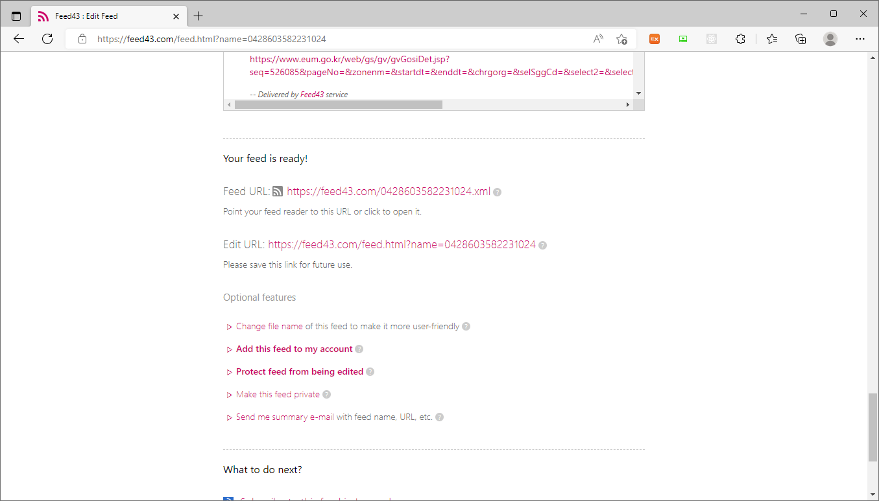Viewport: 879px width, 501px height.
Task: Click help icon beside Change file name
Action: [466, 327]
